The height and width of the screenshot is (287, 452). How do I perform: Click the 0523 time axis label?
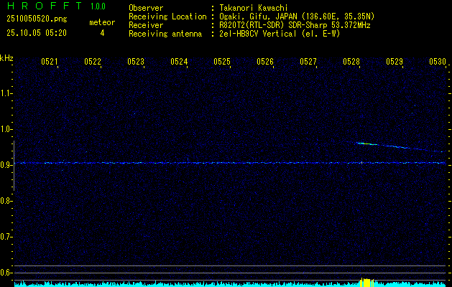[136, 61]
